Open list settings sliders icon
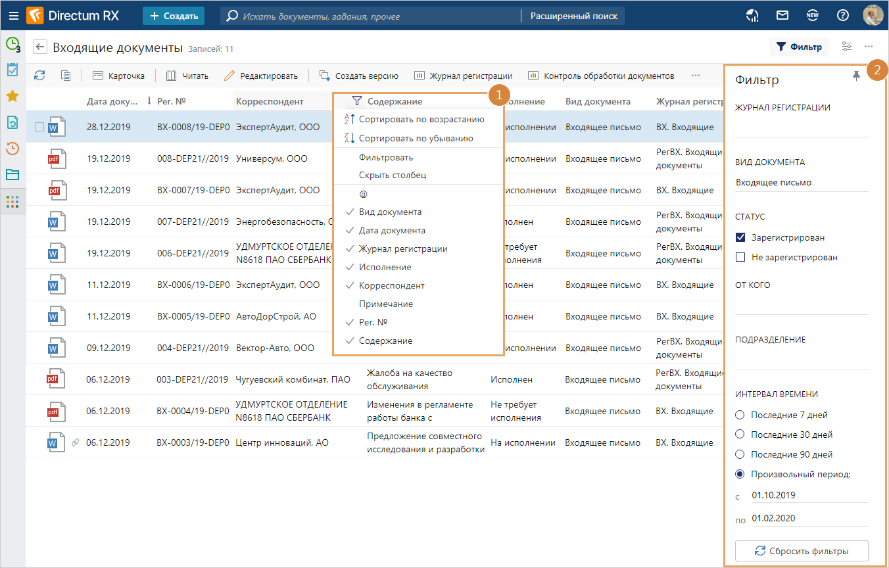889x568 pixels. 847,47
